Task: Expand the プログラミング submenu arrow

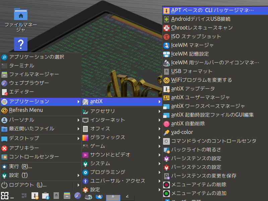Action: tap(159, 172)
